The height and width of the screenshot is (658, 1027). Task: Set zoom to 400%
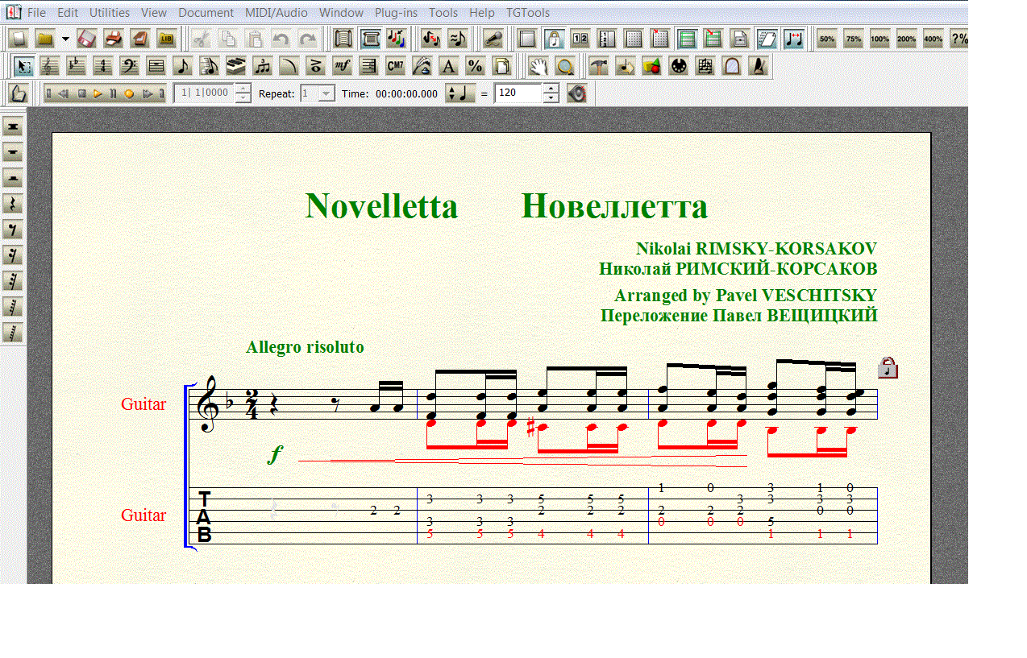[933, 39]
